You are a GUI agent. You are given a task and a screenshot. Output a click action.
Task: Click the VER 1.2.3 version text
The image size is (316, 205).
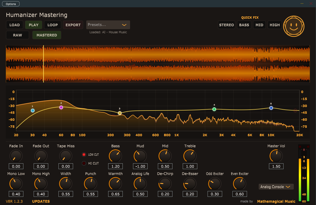(x=14, y=201)
